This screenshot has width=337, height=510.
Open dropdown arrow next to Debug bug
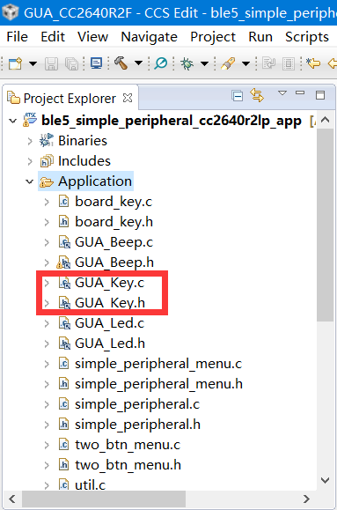point(204,63)
